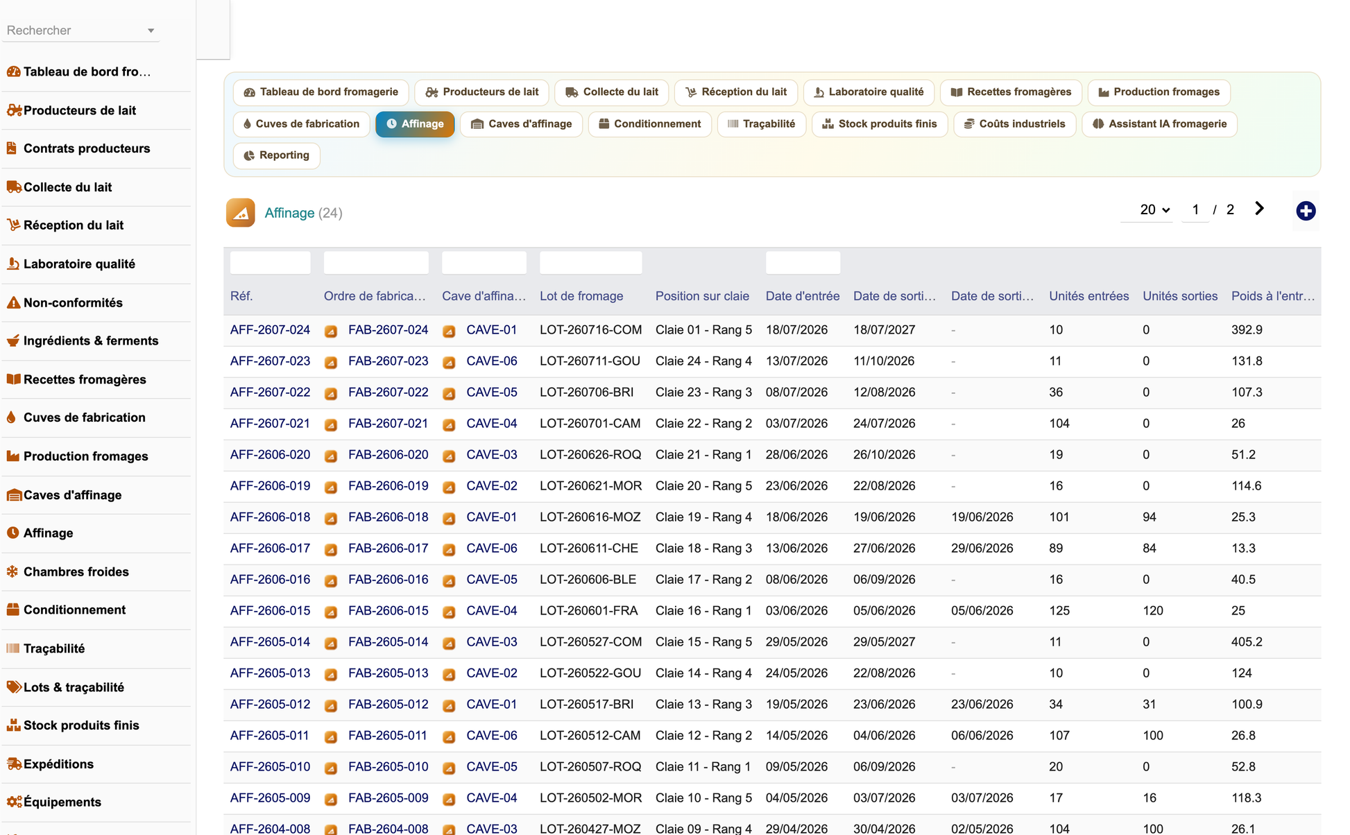Open record AFF-2607-024
This screenshot has width=1350, height=835.
(270, 330)
